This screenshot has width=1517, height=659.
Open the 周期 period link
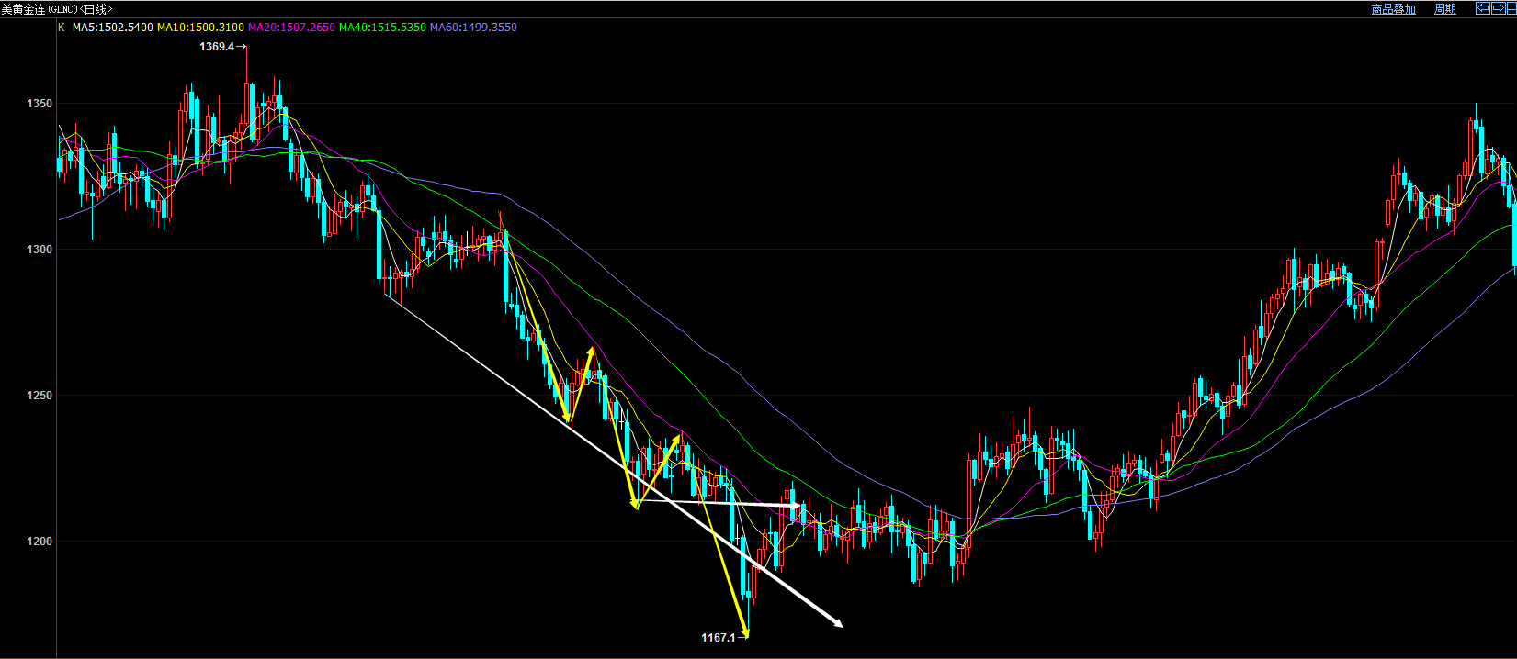(x=1444, y=9)
